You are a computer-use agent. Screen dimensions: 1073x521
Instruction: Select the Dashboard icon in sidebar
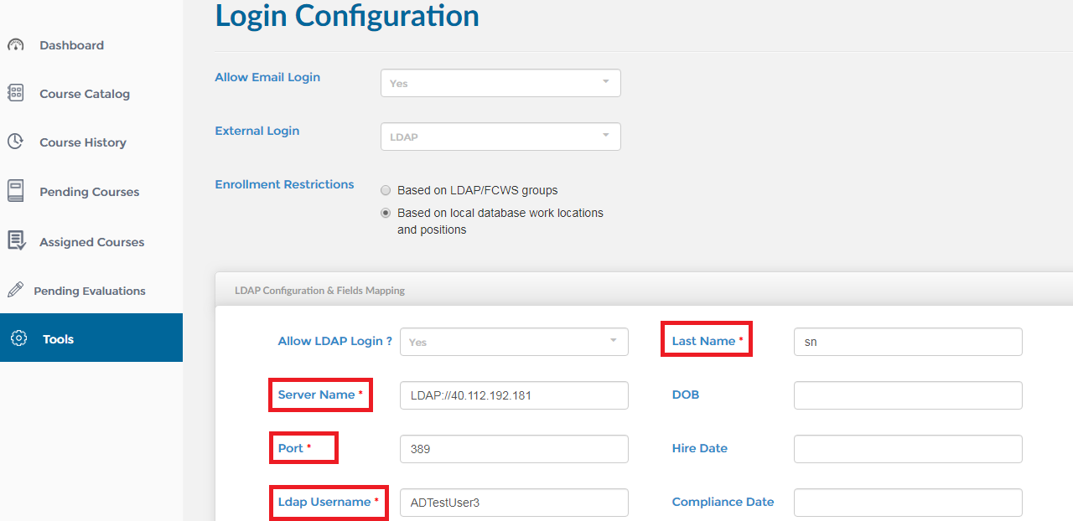15,44
